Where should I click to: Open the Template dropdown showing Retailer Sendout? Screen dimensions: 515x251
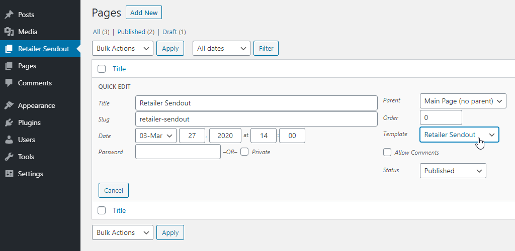[x=459, y=135]
